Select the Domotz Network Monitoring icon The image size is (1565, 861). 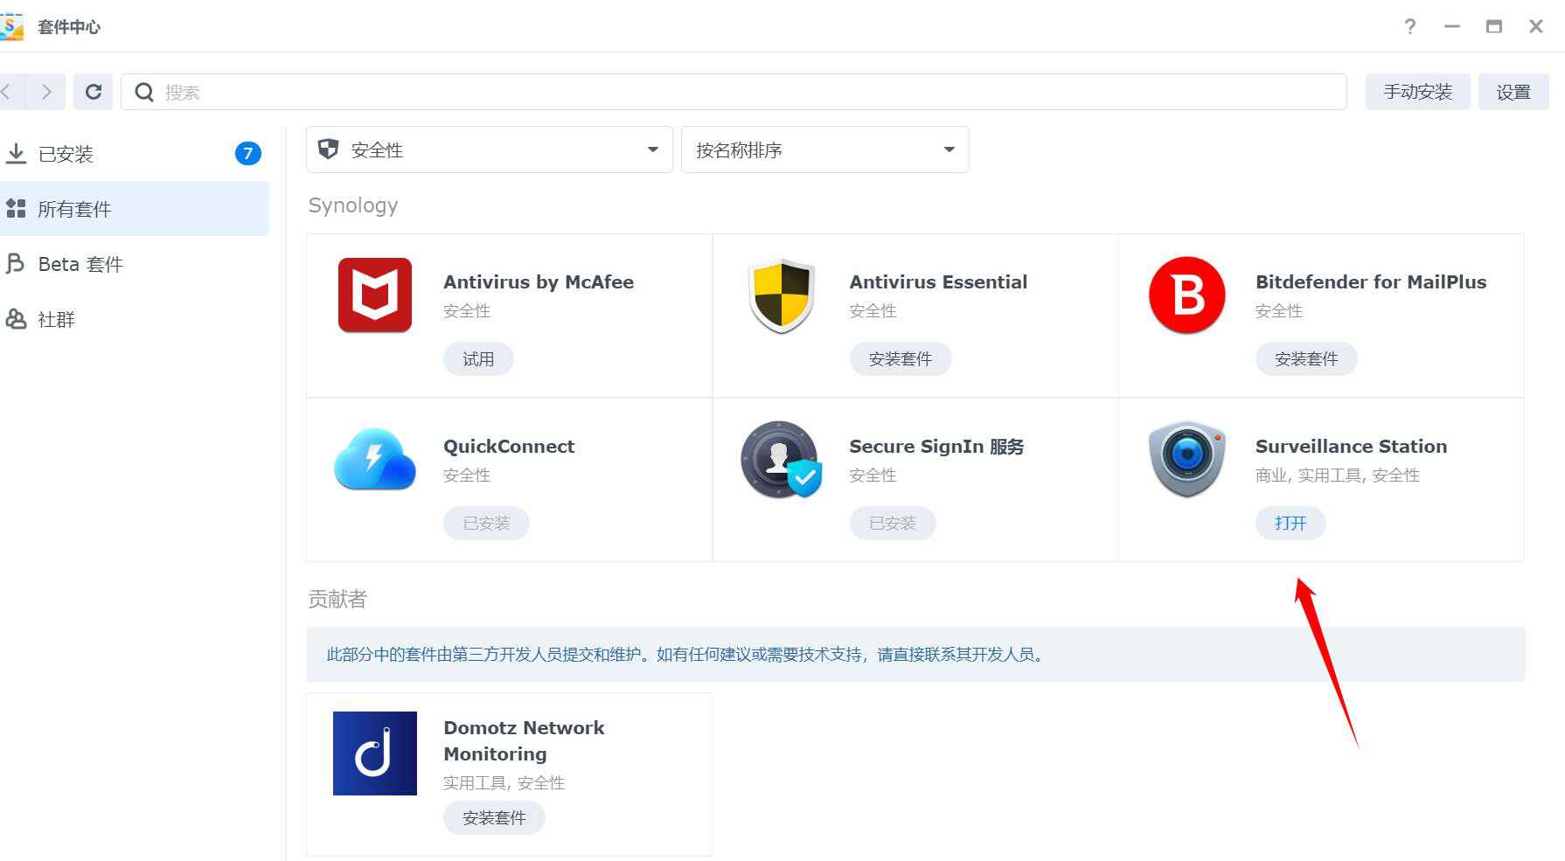(x=374, y=753)
